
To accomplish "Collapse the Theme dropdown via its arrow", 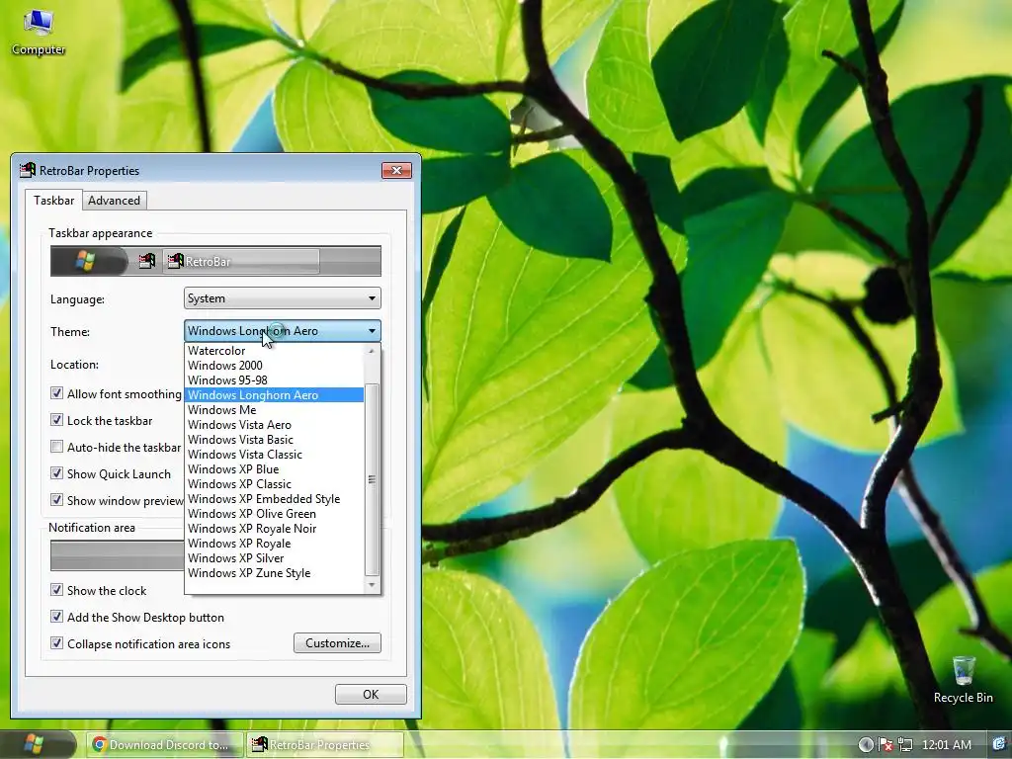I will coord(372,331).
